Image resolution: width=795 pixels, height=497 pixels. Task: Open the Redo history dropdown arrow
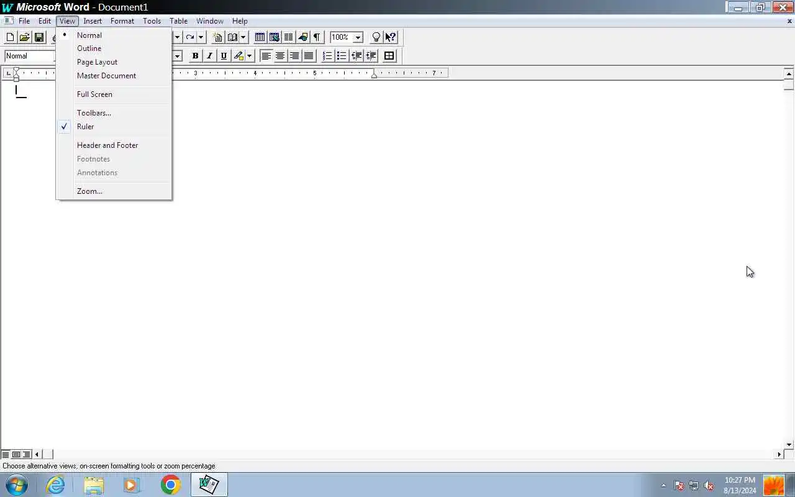pyautogui.click(x=201, y=37)
